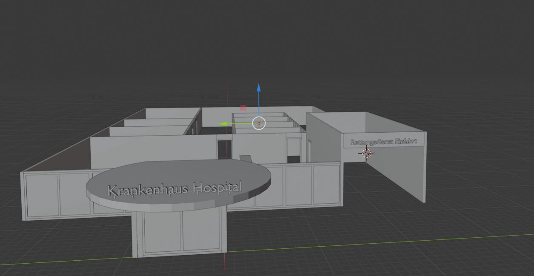Viewport: 534px width, 276px height.
Task: Click the green Y-axis gizmo arrow
Action: click(x=223, y=124)
